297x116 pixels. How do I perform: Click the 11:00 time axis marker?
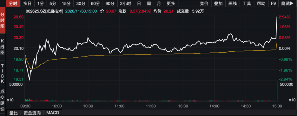tap(120, 106)
